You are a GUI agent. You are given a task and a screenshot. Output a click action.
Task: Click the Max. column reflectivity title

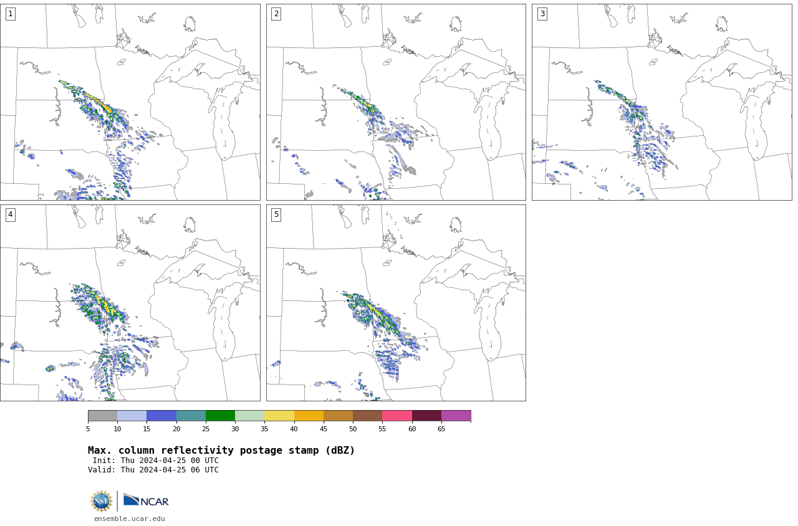click(x=221, y=451)
